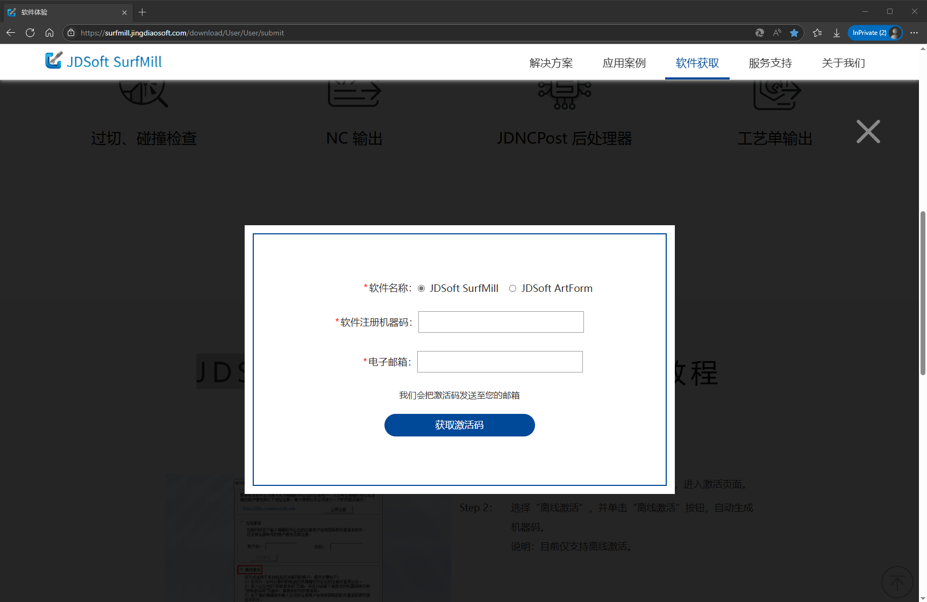Open the 软件获取 menu
The image size is (927, 602).
(x=697, y=63)
